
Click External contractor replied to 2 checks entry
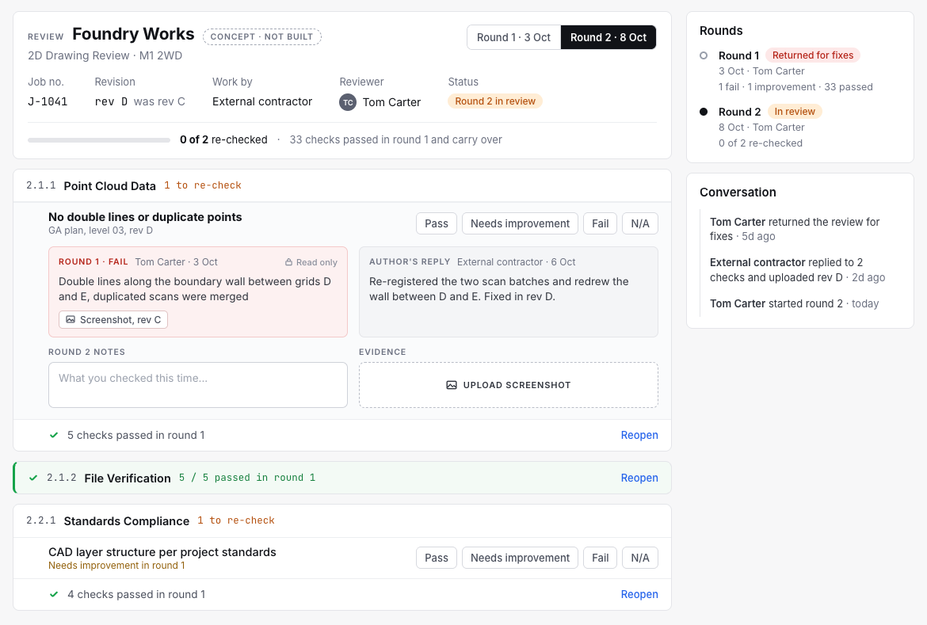[x=797, y=269]
